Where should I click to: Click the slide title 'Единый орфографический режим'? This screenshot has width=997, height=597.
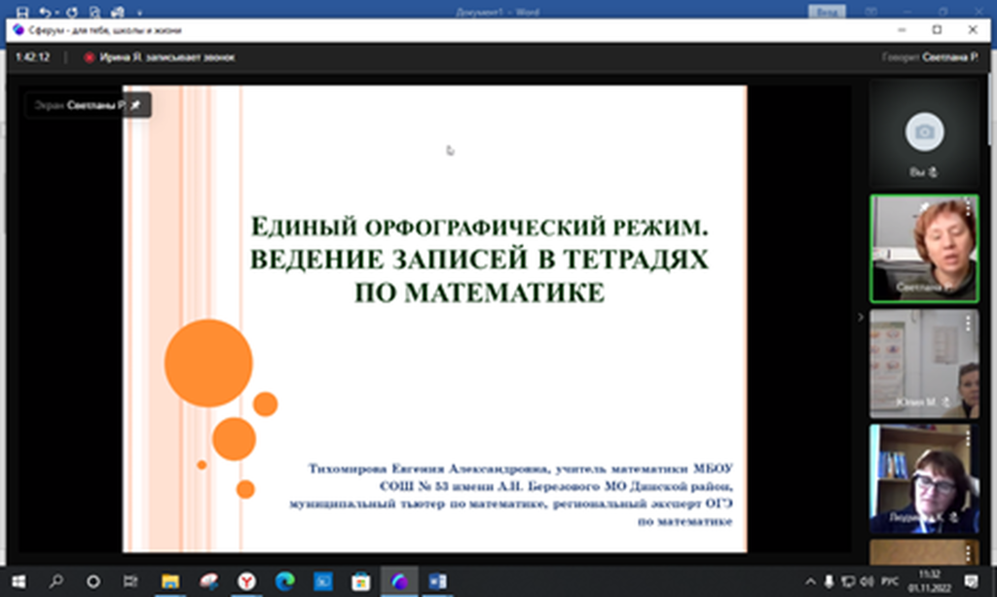(479, 227)
